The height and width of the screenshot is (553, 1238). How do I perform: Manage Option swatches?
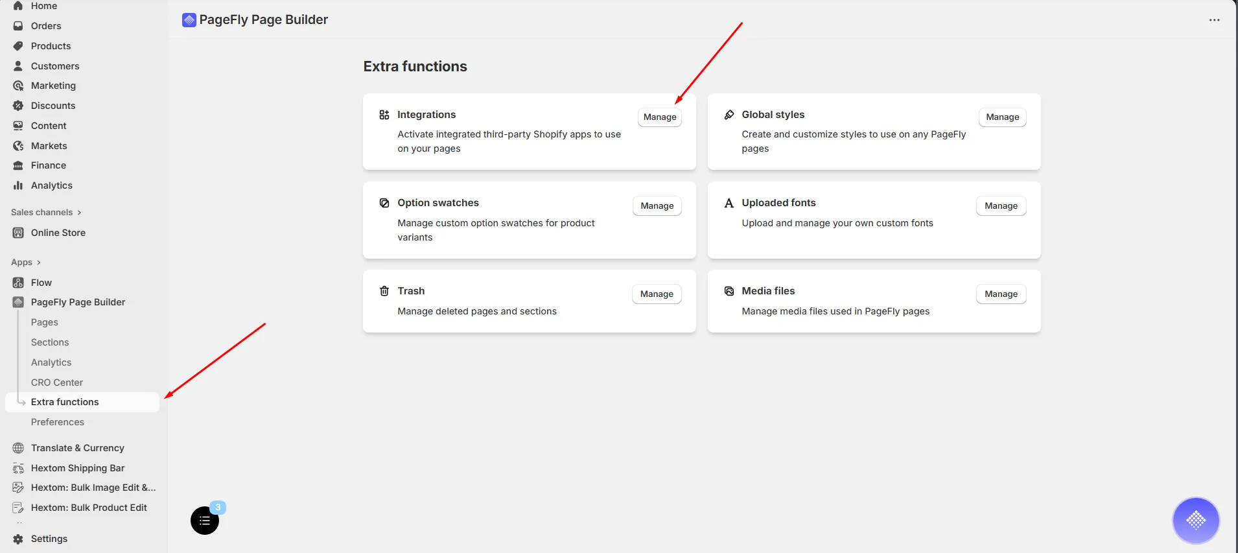tap(657, 206)
